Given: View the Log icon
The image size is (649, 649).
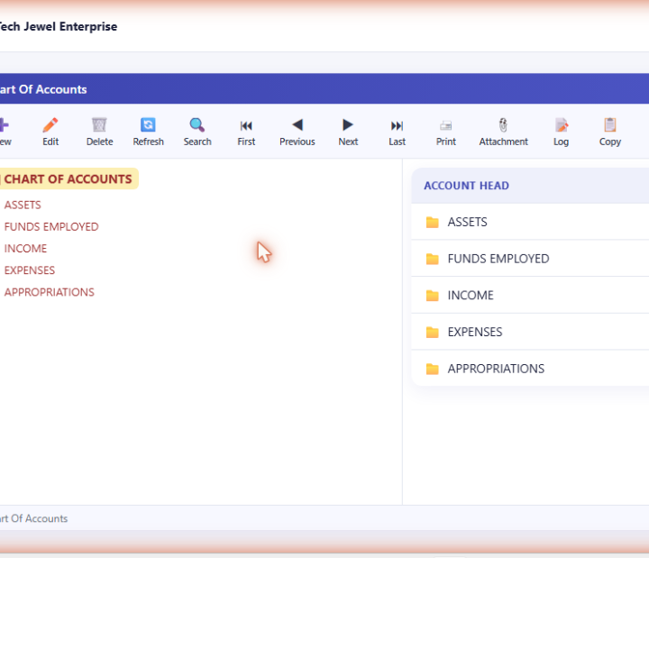Looking at the screenshot, I should [562, 124].
